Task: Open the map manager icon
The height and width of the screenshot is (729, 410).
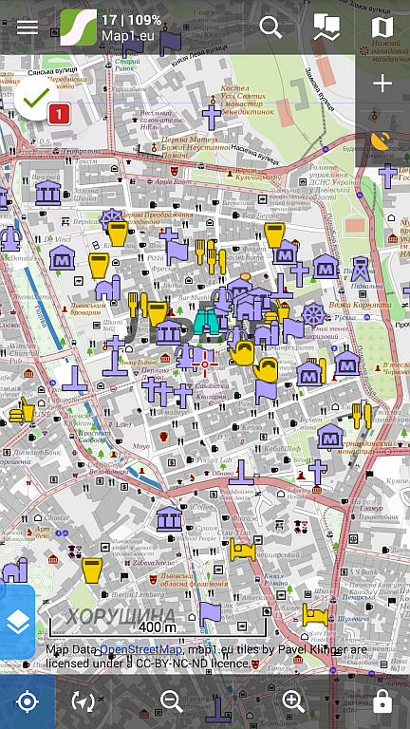Action: (382, 28)
